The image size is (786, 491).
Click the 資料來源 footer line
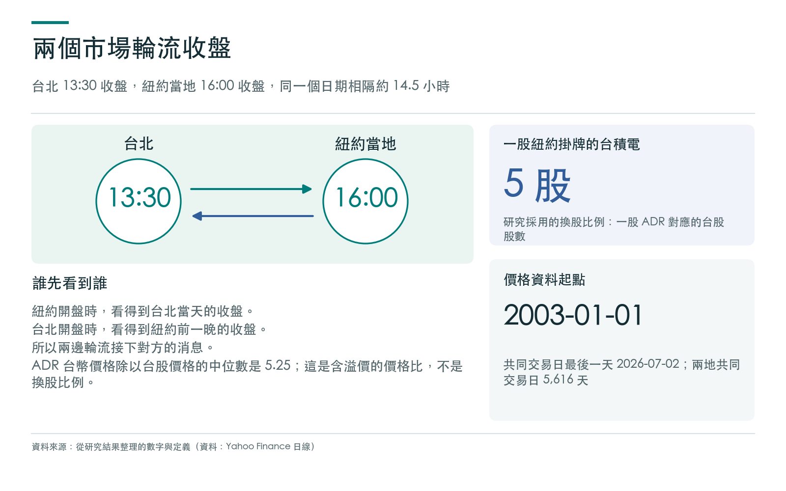pos(173,446)
